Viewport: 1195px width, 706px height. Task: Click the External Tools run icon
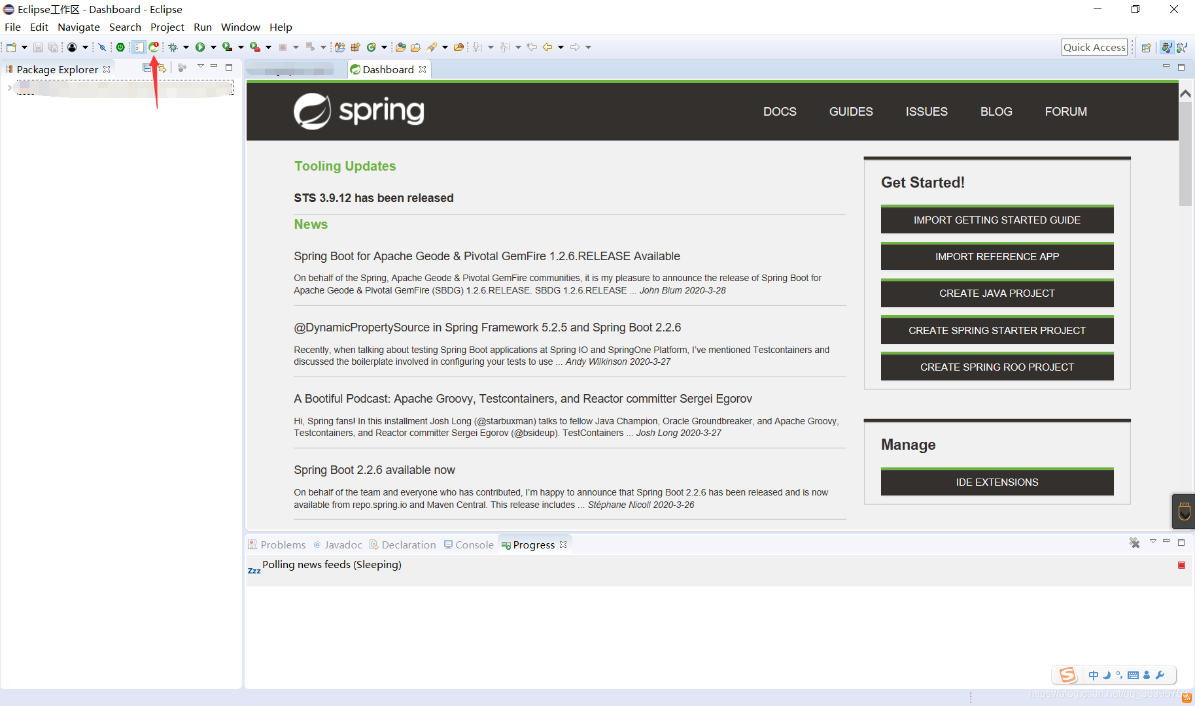pos(254,47)
